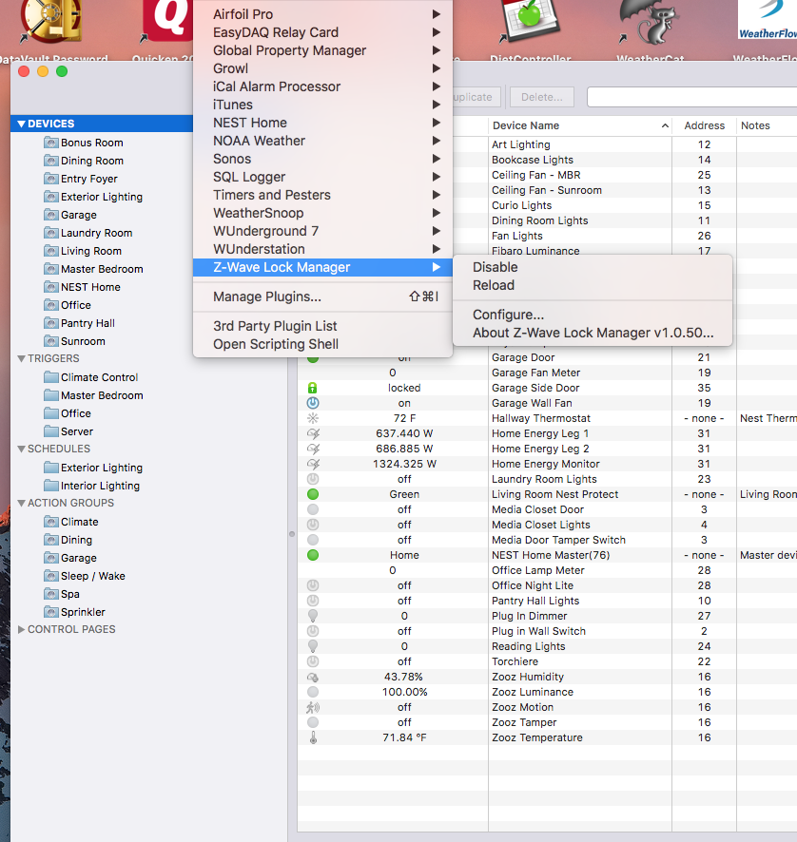
Task: Click the Hallway Thermostat snowflake icon
Action: point(313,418)
